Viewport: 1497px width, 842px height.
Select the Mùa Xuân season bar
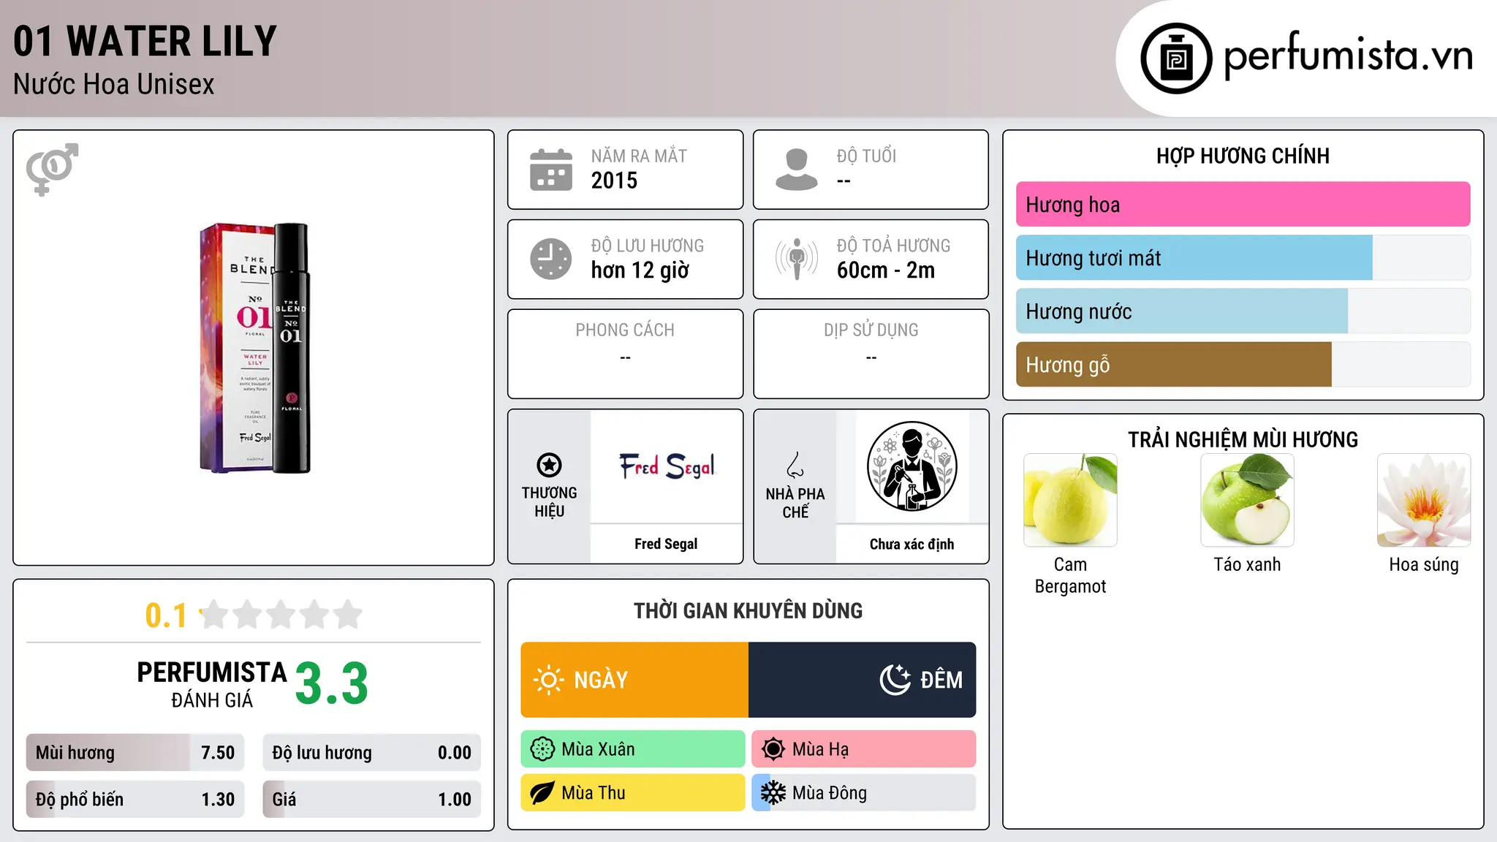633,749
